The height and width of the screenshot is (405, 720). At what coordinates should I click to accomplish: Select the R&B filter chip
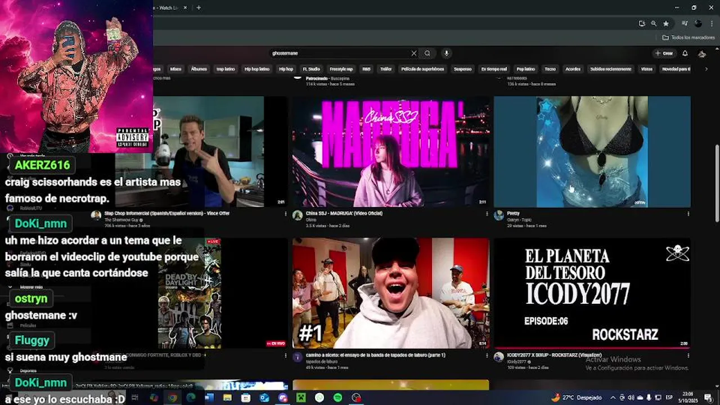pyautogui.click(x=367, y=69)
